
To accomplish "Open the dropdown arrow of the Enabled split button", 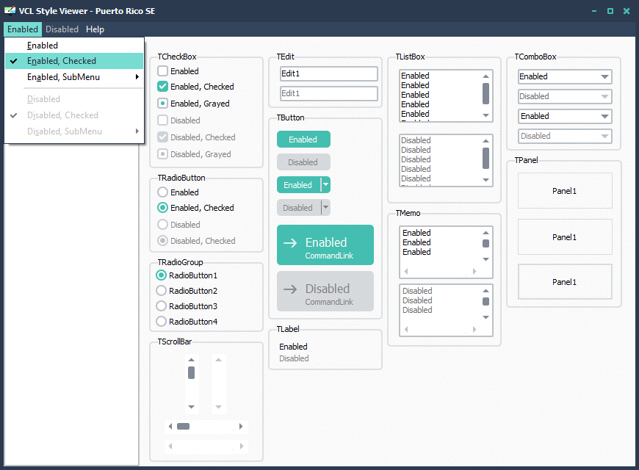I will coord(325,184).
